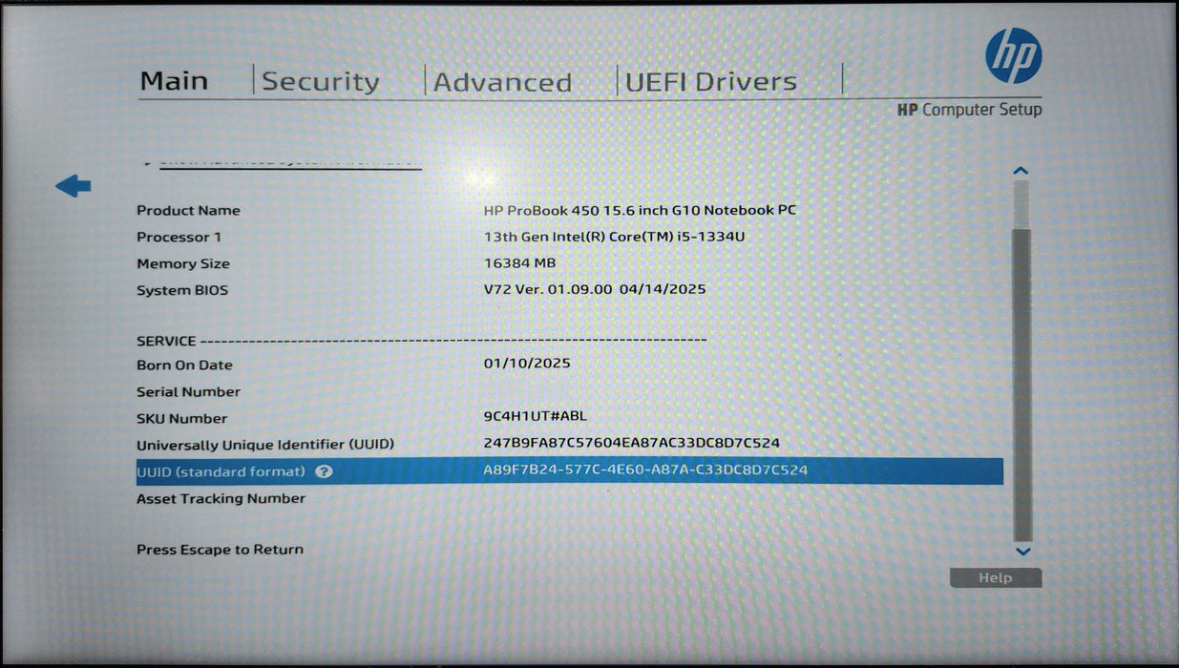Click the HP Computer Setup title text
1179x668 pixels.
[969, 110]
